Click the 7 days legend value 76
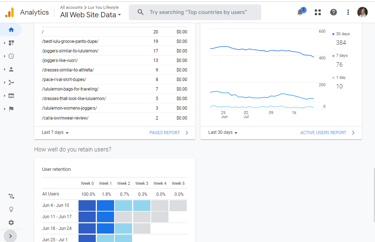375x242 pixels. click(x=339, y=65)
